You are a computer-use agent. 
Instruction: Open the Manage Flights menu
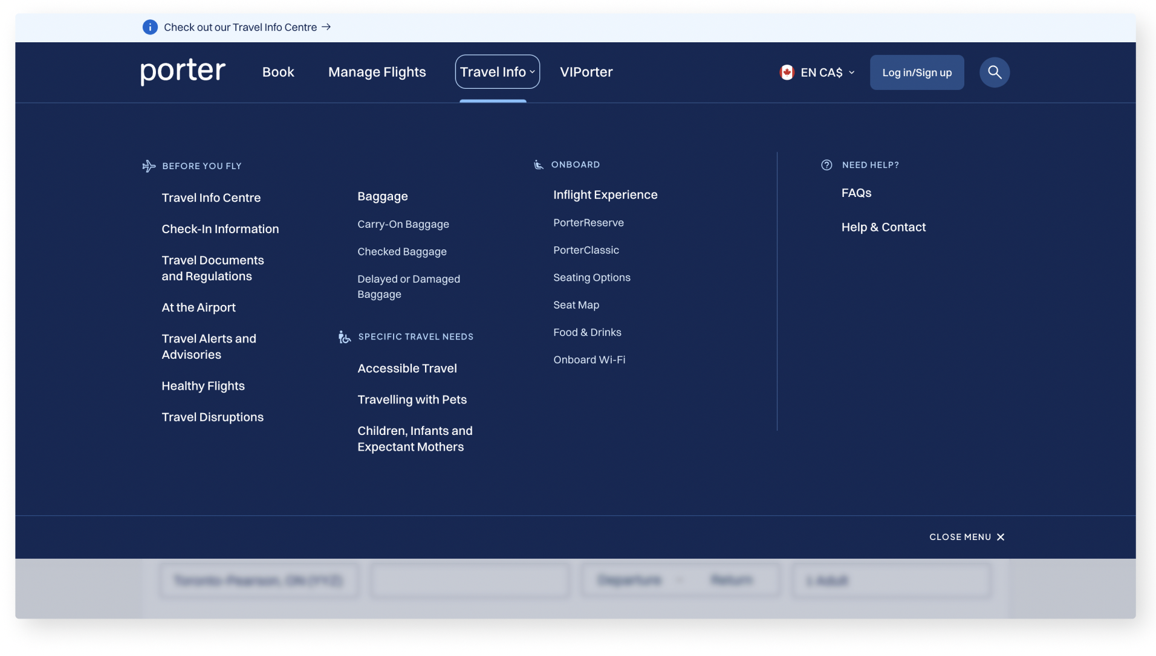(x=377, y=72)
